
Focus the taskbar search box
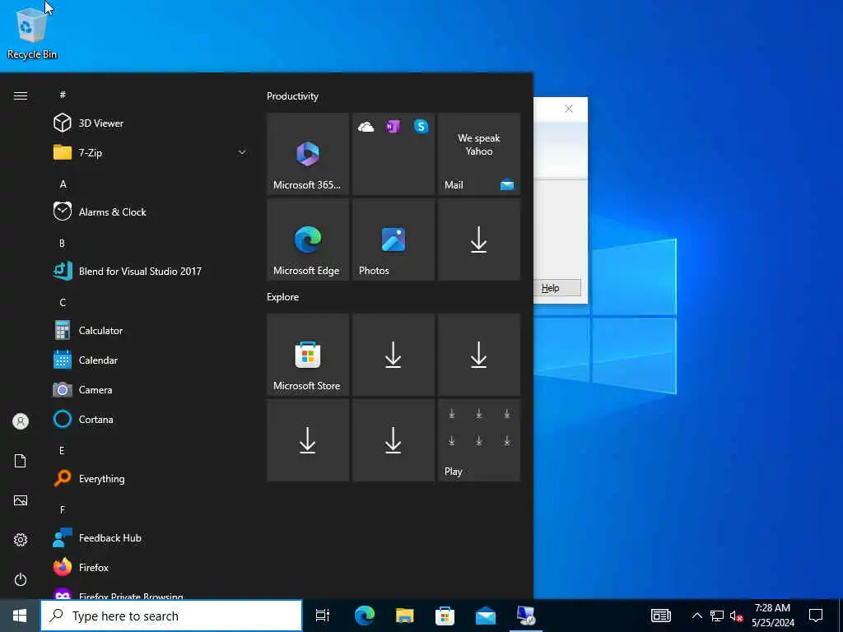(x=171, y=616)
